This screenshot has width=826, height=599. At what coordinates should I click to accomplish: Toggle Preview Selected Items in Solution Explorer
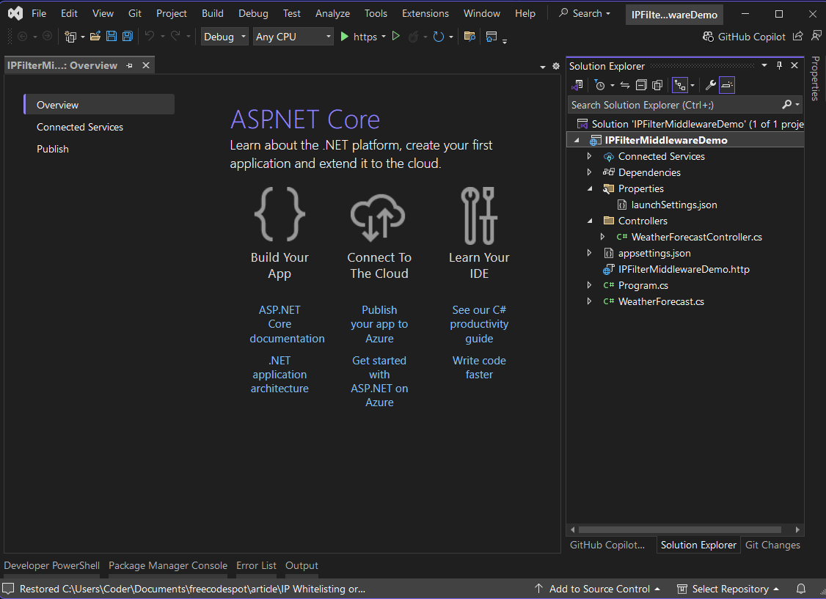click(x=727, y=85)
